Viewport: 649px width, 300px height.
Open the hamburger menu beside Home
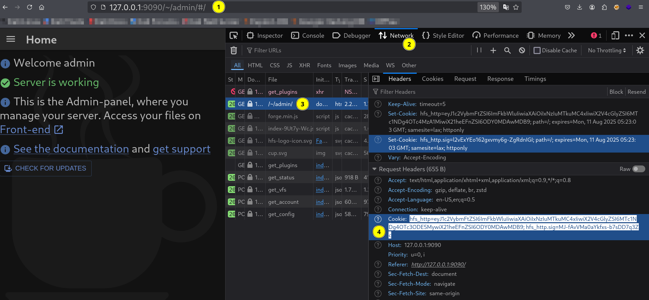click(x=11, y=39)
